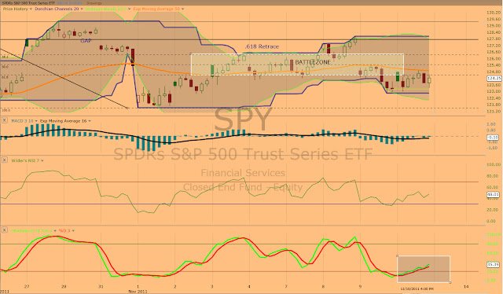503x294 pixels.
Task: Click the RSI current value label
Action: [493, 194]
